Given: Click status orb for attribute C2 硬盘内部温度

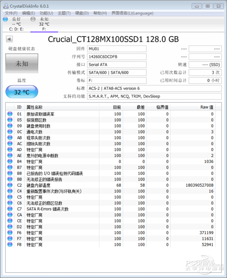Looking at the screenshot, I should [10, 185].
